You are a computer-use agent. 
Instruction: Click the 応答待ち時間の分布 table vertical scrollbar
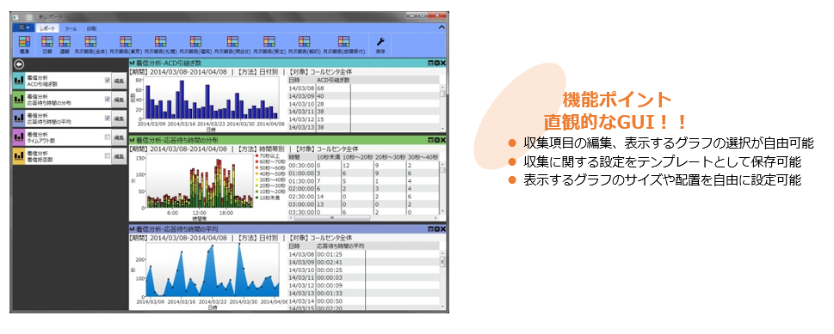pyautogui.click(x=442, y=187)
